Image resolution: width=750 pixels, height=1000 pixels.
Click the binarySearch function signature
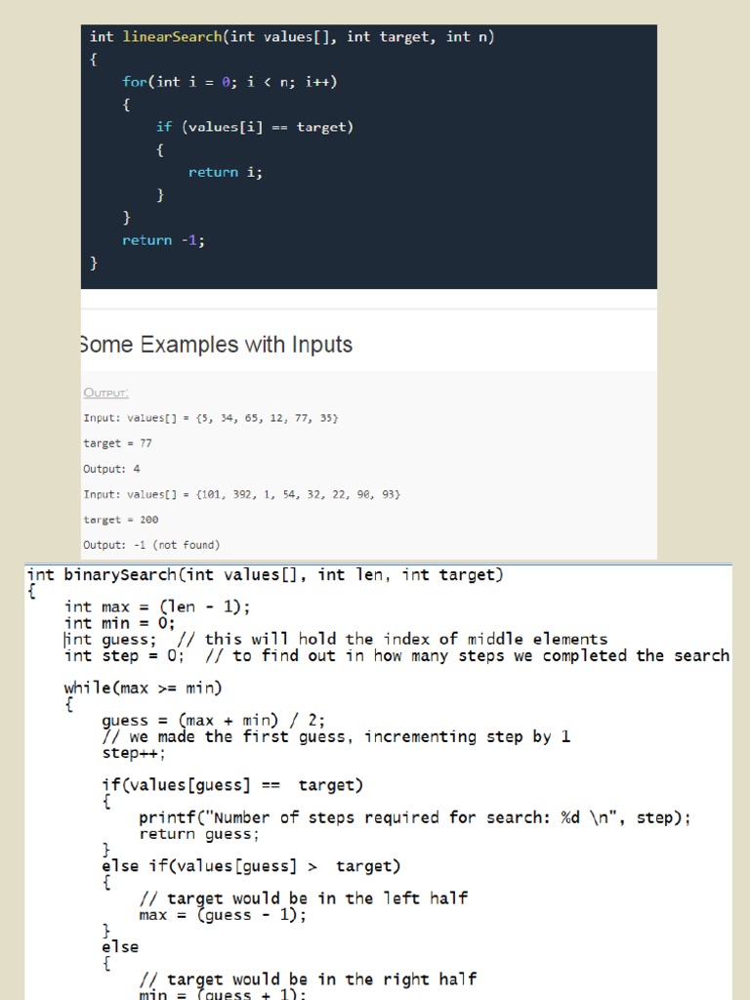pos(265,575)
